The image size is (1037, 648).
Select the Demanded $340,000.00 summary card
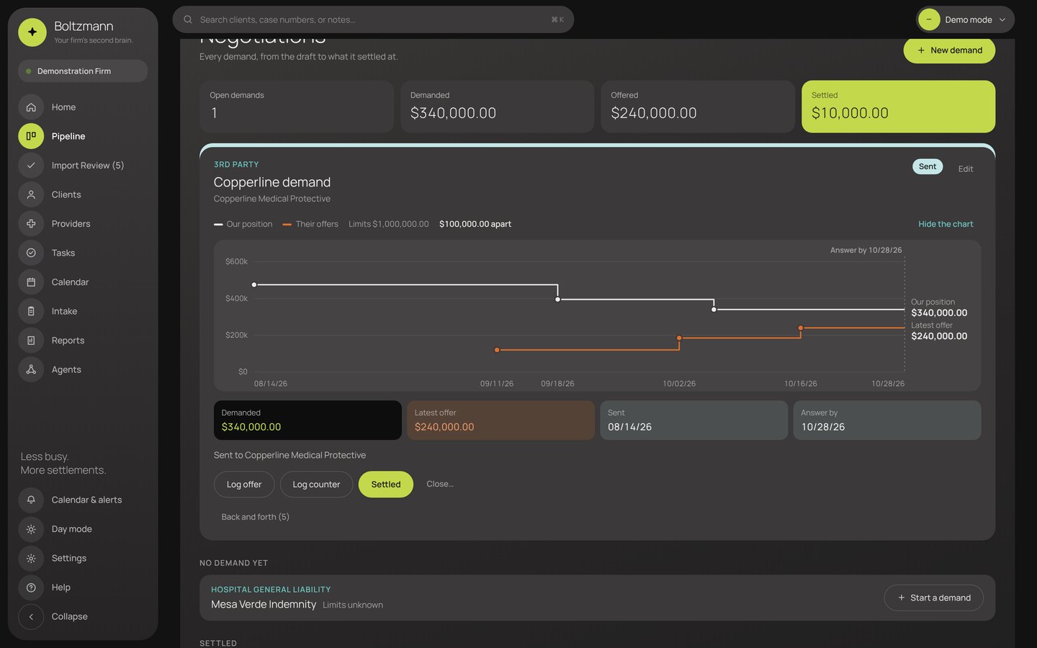[497, 107]
